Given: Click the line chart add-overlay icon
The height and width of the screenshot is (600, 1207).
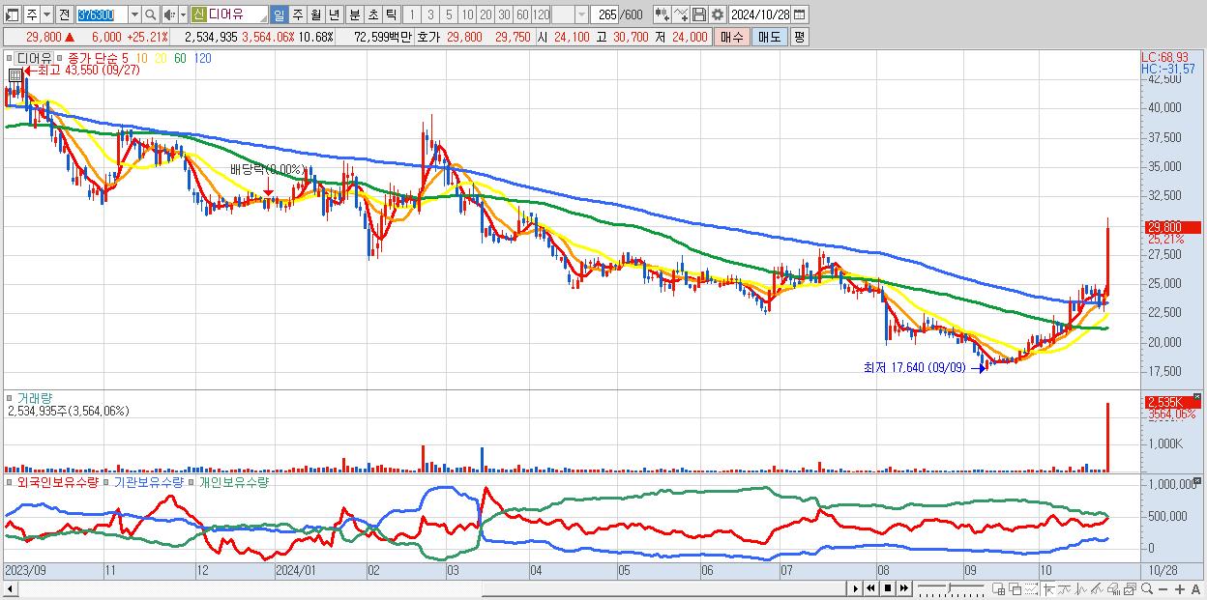Looking at the screenshot, I should click(681, 15).
